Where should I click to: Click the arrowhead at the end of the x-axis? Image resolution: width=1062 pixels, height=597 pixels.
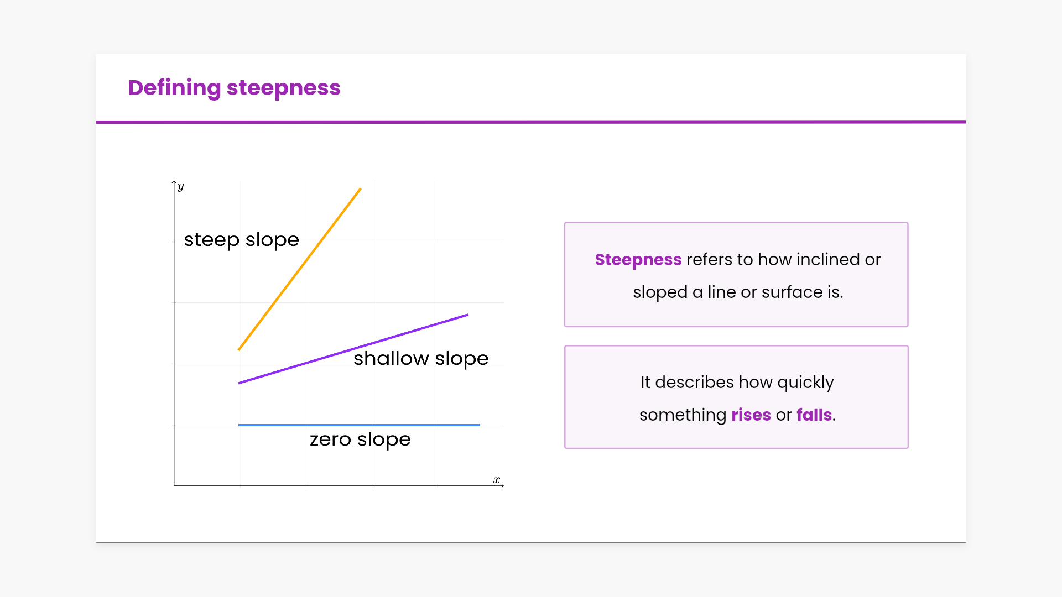pos(502,486)
